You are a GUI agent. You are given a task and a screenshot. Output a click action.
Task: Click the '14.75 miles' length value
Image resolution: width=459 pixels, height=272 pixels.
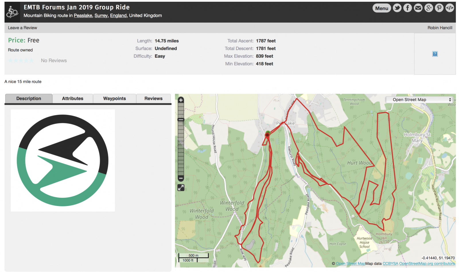click(x=167, y=41)
